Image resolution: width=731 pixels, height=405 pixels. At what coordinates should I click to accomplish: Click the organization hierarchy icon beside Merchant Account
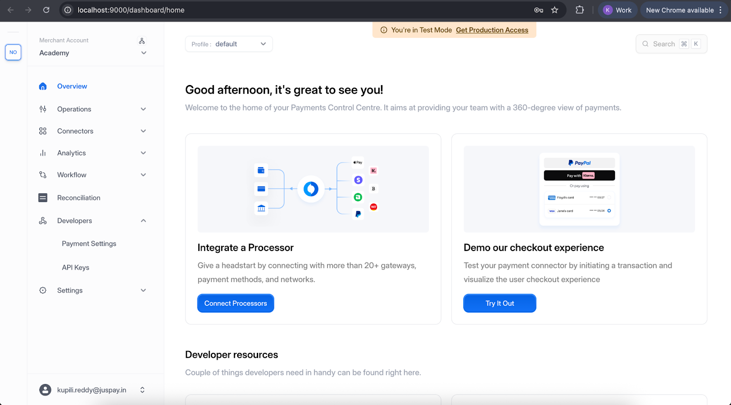coord(142,41)
